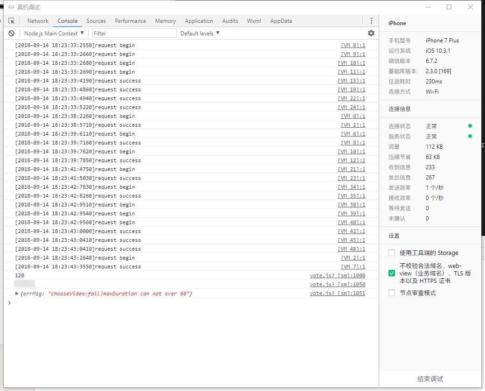Toggle 使用工具端的 Storage checkbox

tap(392, 253)
